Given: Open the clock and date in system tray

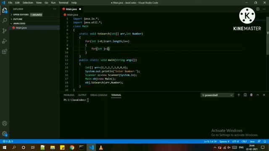Looking at the screenshot, I should coord(252,147).
